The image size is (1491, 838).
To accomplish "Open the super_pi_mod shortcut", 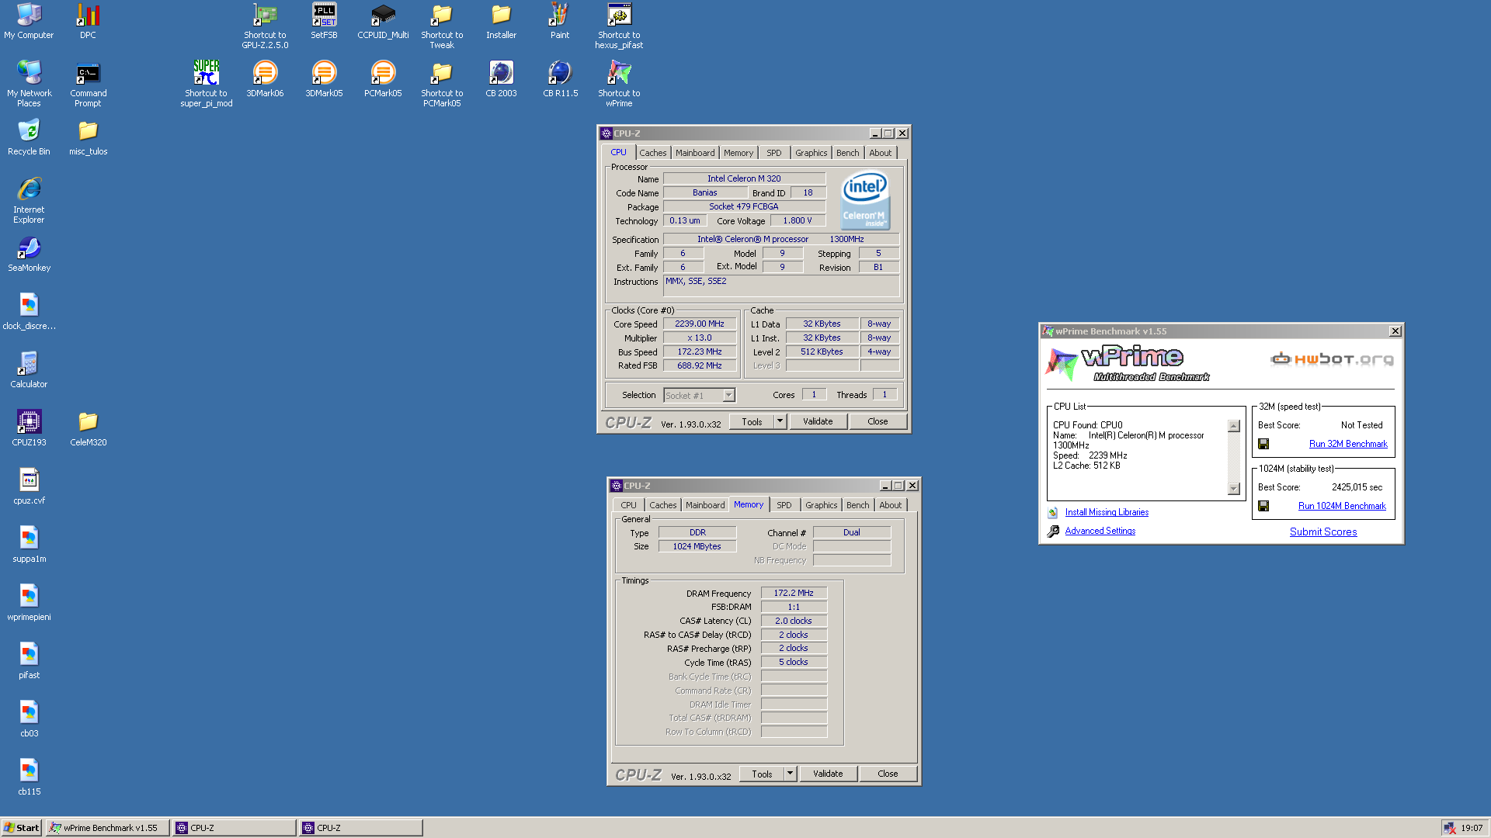I will click(x=206, y=83).
